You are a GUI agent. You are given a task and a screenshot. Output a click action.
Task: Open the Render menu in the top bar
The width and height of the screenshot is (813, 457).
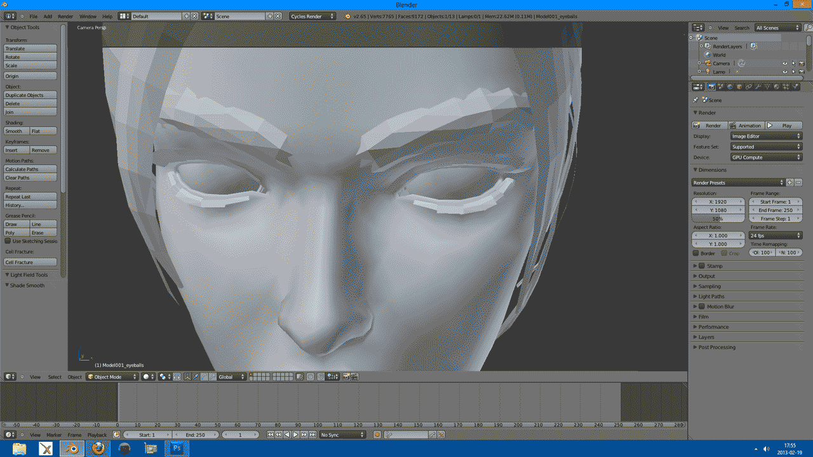[65, 16]
